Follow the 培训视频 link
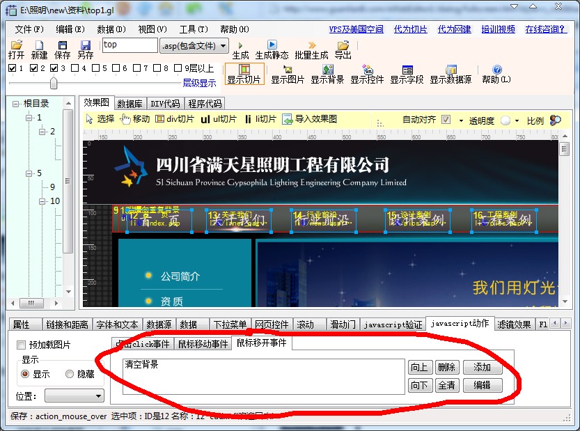 (x=499, y=29)
